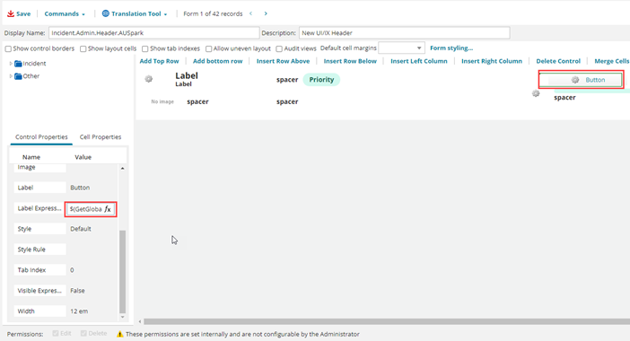Click the gear icon beside the Label control
630x341 pixels.
(149, 79)
